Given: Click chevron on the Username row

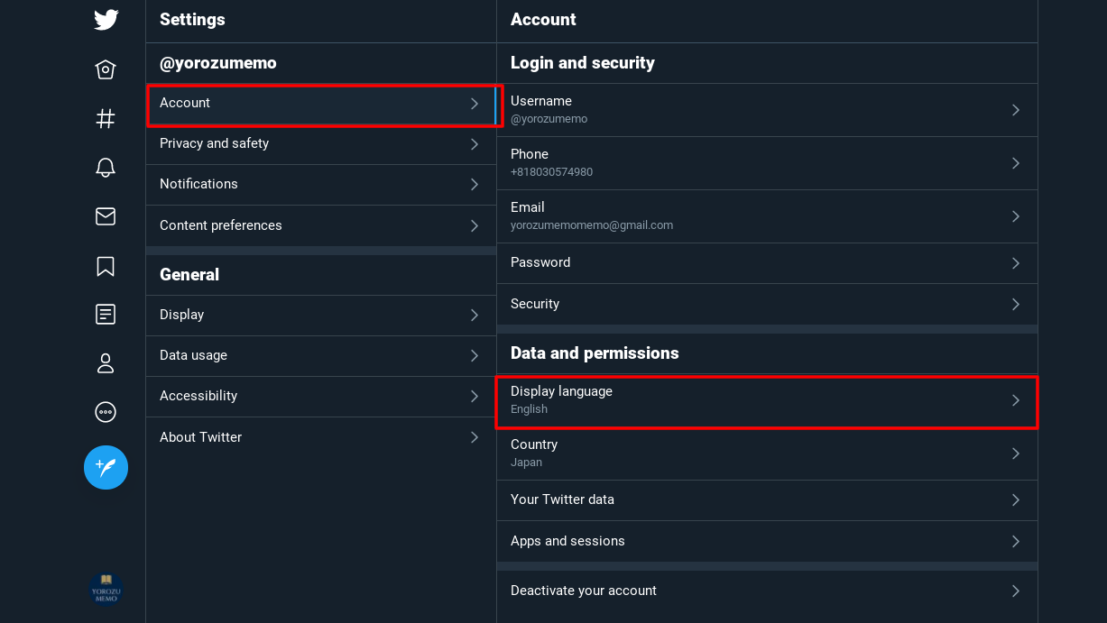Looking at the screenshot, I should 1016,110.
